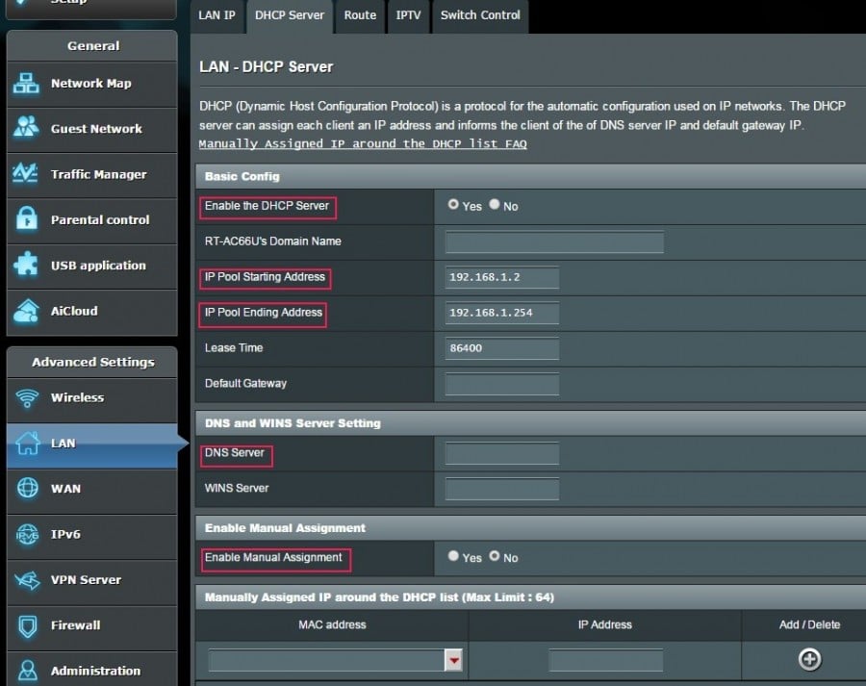Select the Guest Network sidebar icon
The height and width of the screenshot is (686, 866).
point(91,130)
